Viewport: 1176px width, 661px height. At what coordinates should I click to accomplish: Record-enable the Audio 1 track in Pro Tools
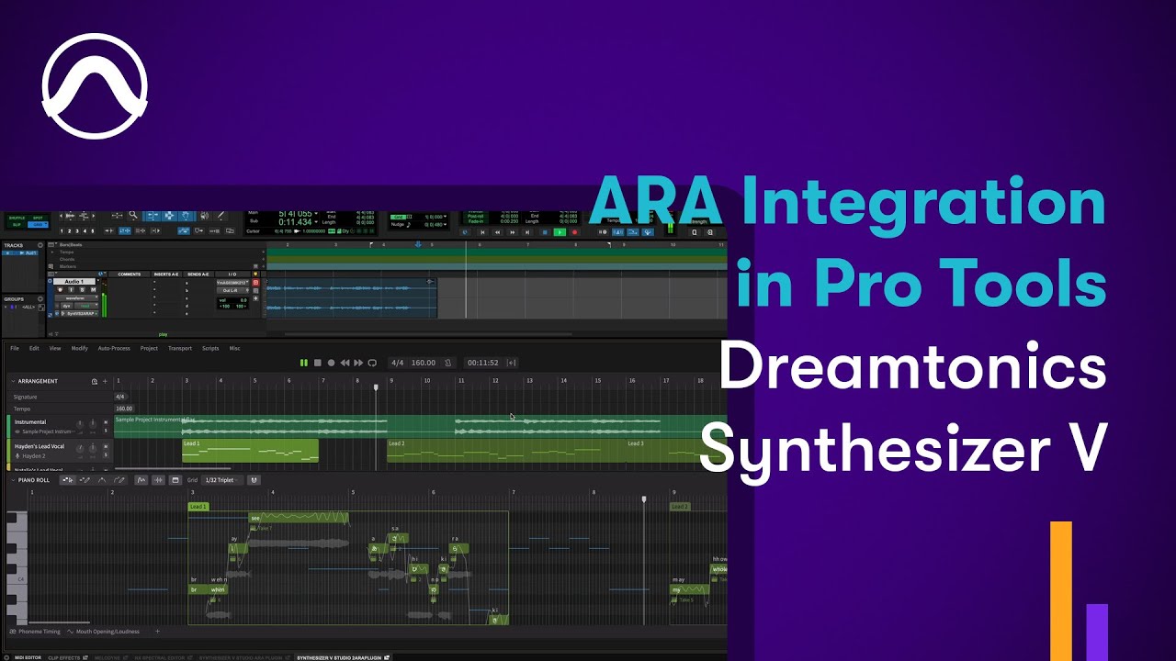(60, 290)
